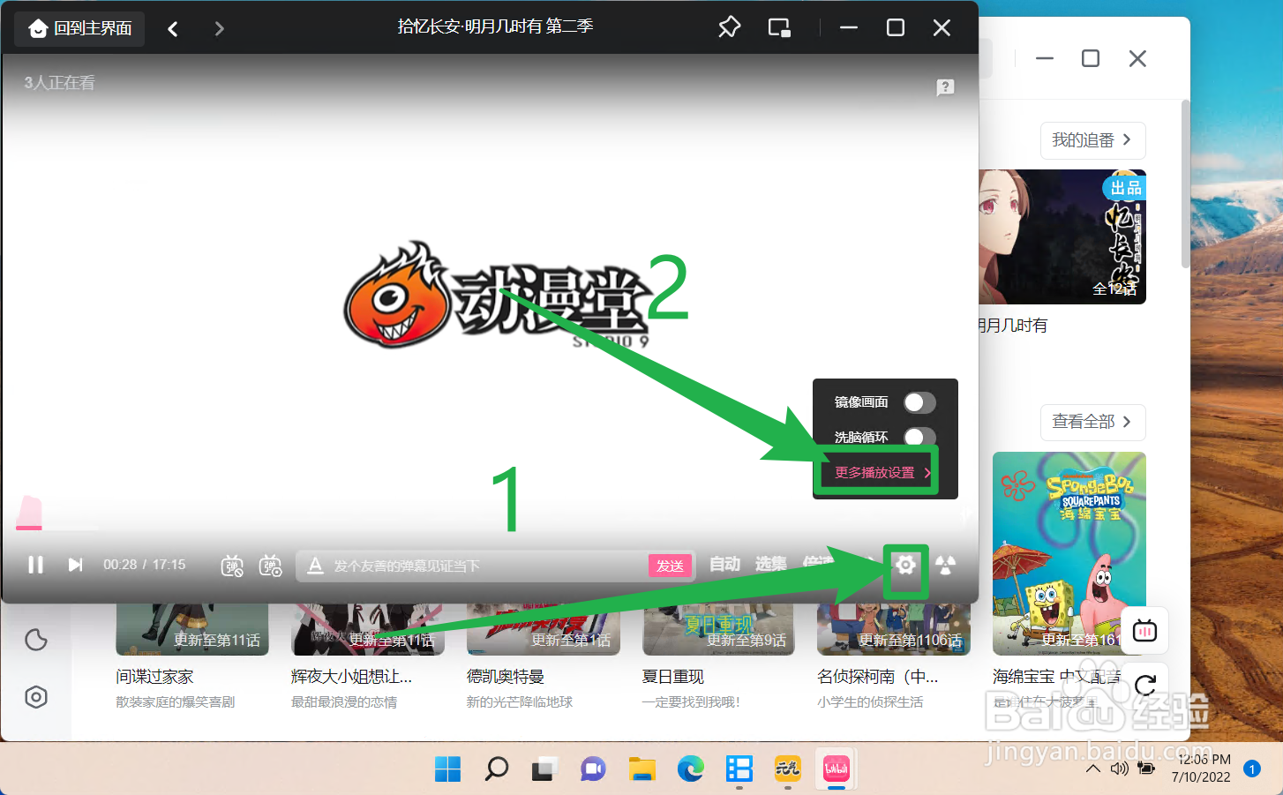The height and width of the screenshot is (795, 1283).
Task: Open the volume tray icon
Action: pyautogui.click(x=1119, y=769)
